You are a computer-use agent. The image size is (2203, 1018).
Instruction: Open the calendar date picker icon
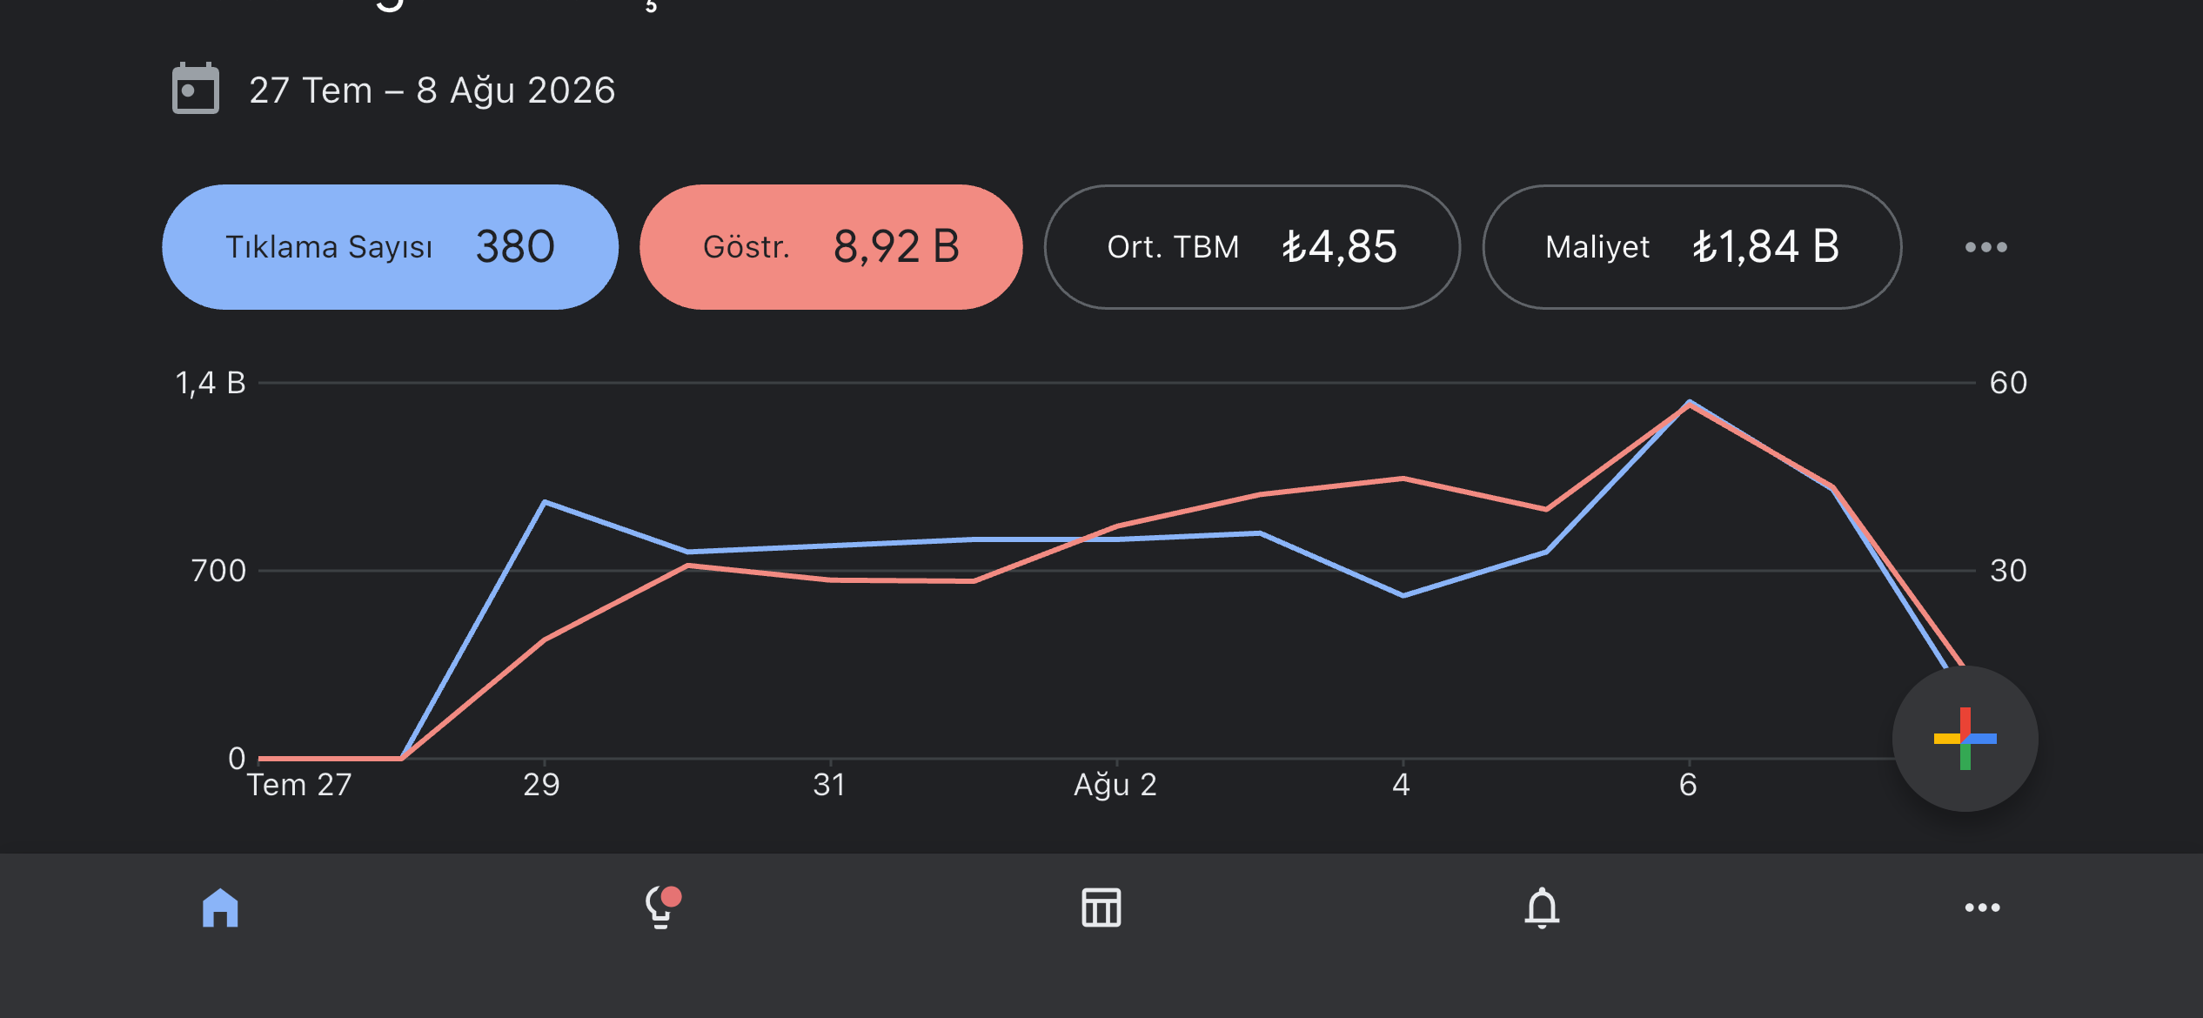coord(196,89)
